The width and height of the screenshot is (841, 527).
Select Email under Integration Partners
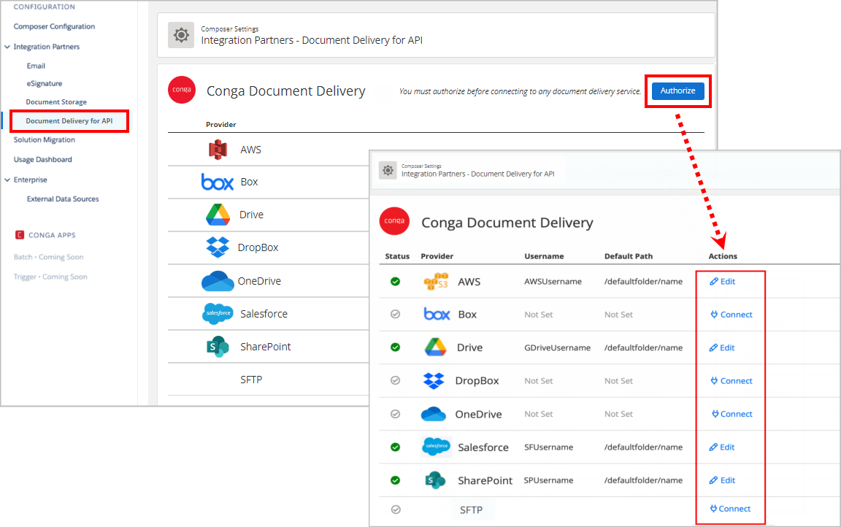pos(36,66)
